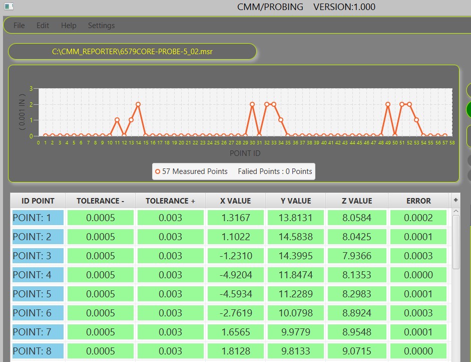The height and width of the screenshot is (362, 471).
Task: Click the chart data point at ID 11
Action: click(x=117, y=120)
